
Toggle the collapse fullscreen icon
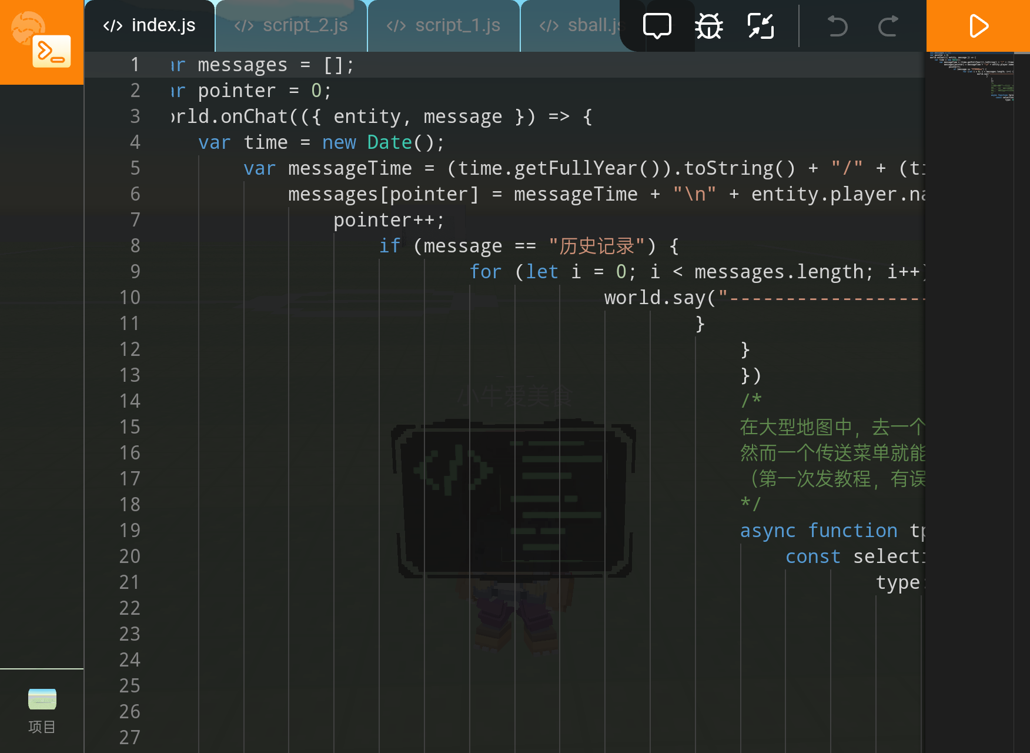[x=761, y=26]
